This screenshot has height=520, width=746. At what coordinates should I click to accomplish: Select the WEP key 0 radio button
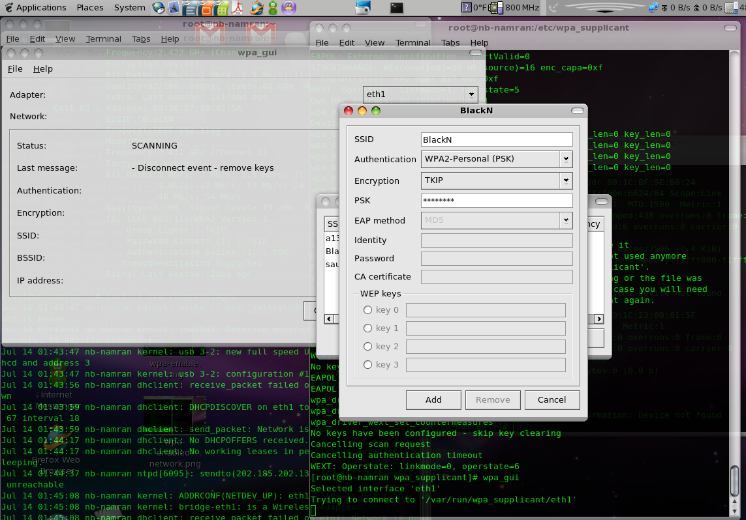pyautogui.click(x=368, y=310)
